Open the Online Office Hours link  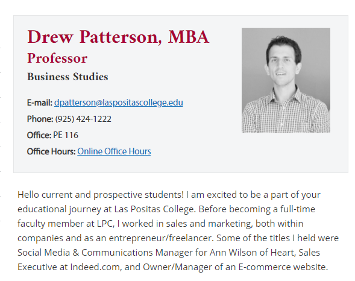click(114, 151)
